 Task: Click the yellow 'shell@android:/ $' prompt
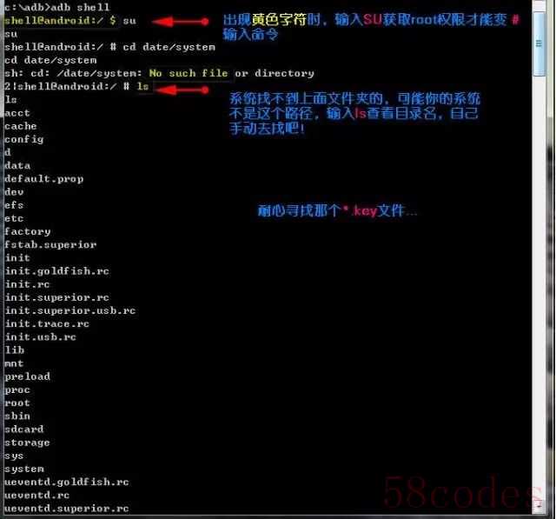[60, 21]
